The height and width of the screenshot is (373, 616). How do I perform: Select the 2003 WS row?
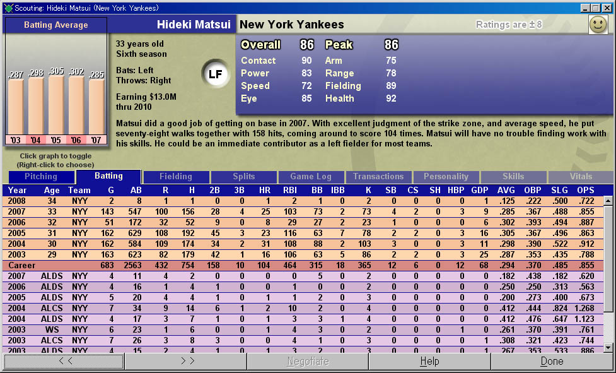tap(303, 329)
